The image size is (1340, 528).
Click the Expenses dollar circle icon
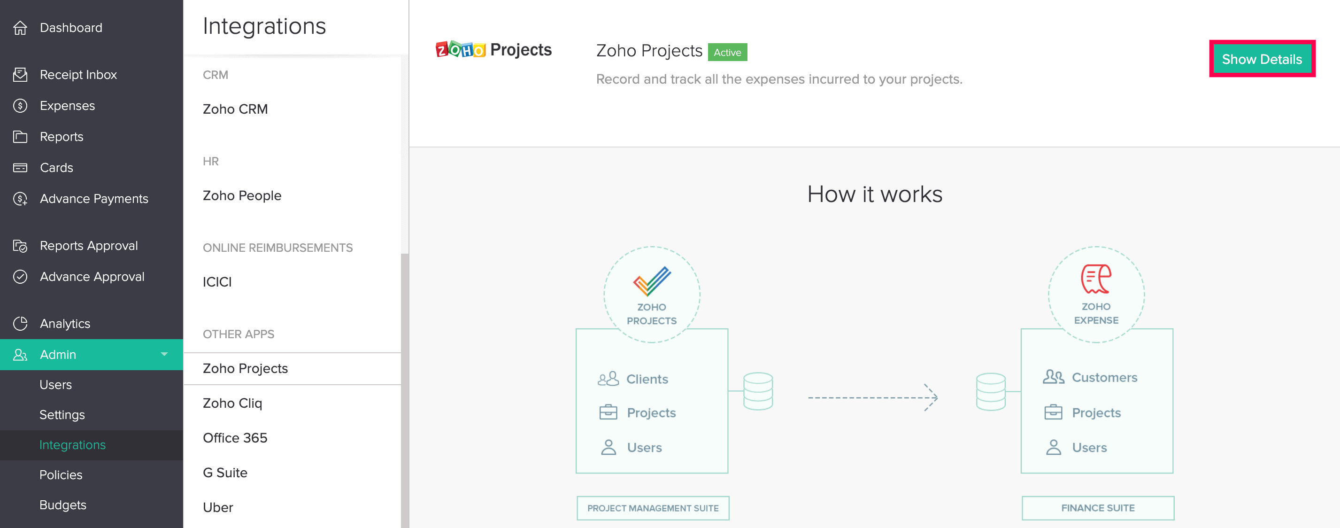click(x=20, y=106)
